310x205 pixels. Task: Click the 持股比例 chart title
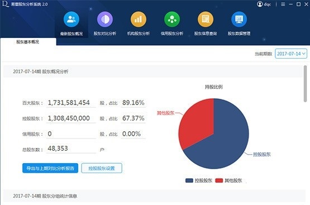[x=214, y=87]
